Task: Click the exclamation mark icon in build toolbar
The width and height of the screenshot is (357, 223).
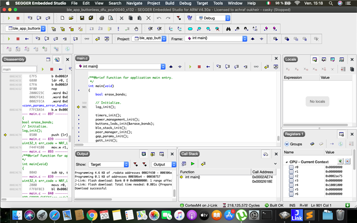Action: (118, 29)
